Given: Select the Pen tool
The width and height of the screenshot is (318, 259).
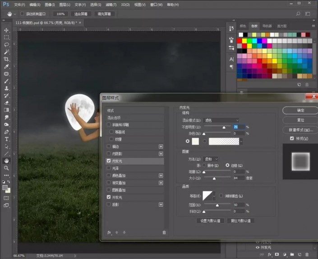Looking at the screenshot, I should 6,132.
